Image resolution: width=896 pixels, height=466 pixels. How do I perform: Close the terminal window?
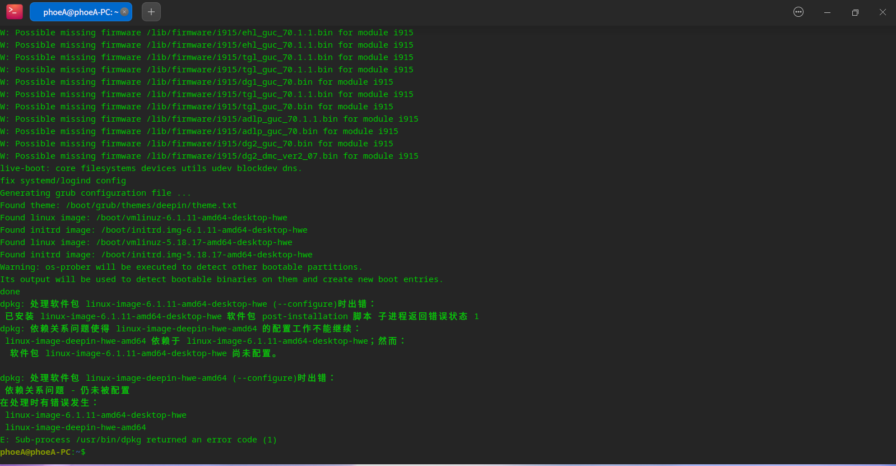coord(883,12)
